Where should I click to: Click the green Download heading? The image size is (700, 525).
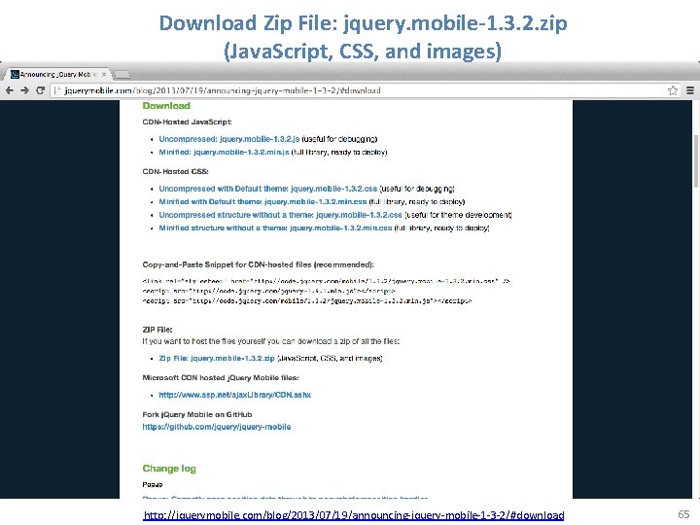(166, 106)
